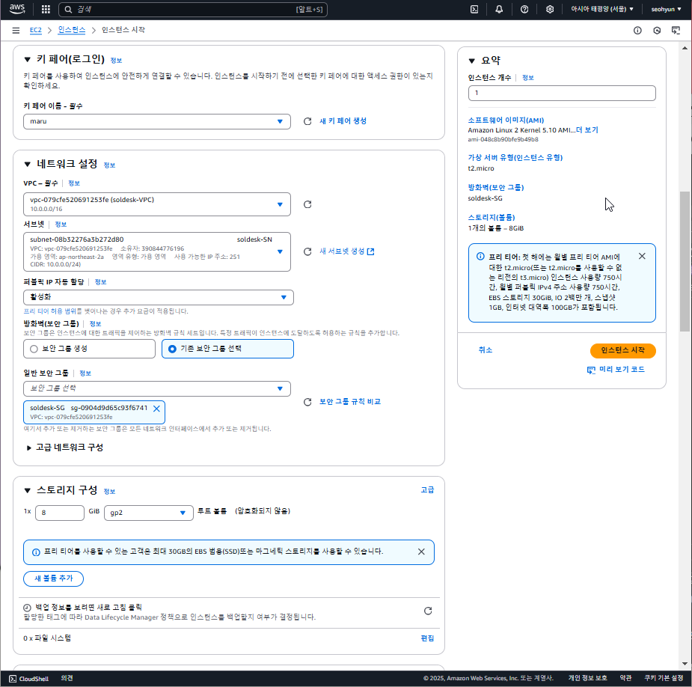
Task: Open the info panel icon under top bar
Action: [637, 30]
